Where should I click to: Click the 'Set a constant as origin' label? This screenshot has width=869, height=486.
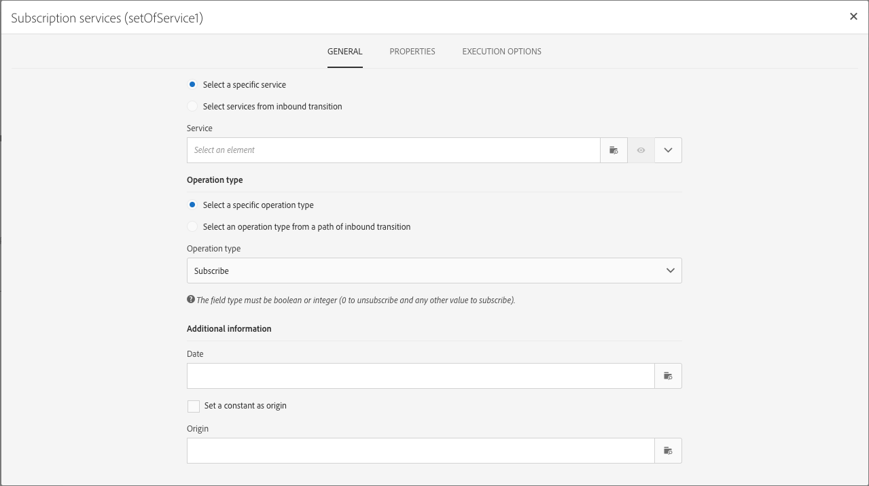pos(245,406)
